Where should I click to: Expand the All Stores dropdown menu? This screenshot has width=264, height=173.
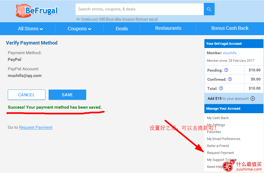(30, 29)
